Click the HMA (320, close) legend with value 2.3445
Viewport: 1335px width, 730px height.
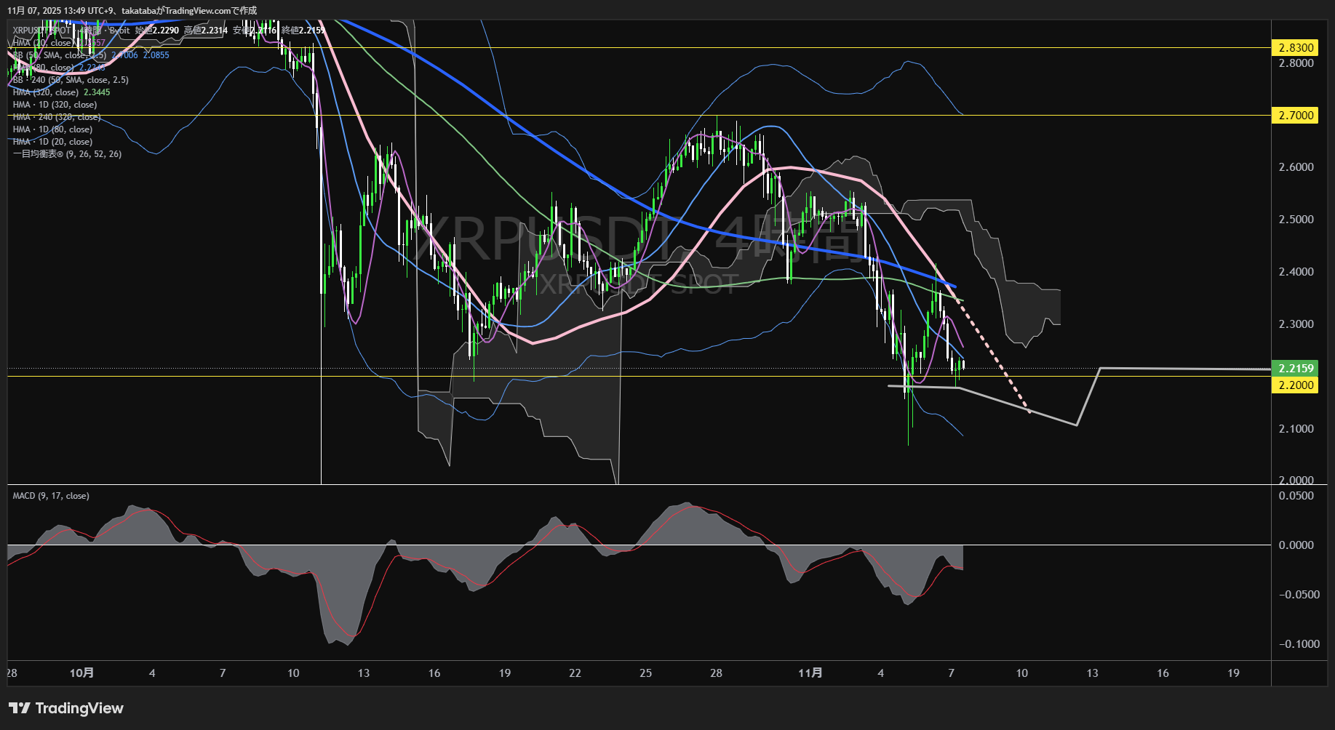tap(61, 92)
